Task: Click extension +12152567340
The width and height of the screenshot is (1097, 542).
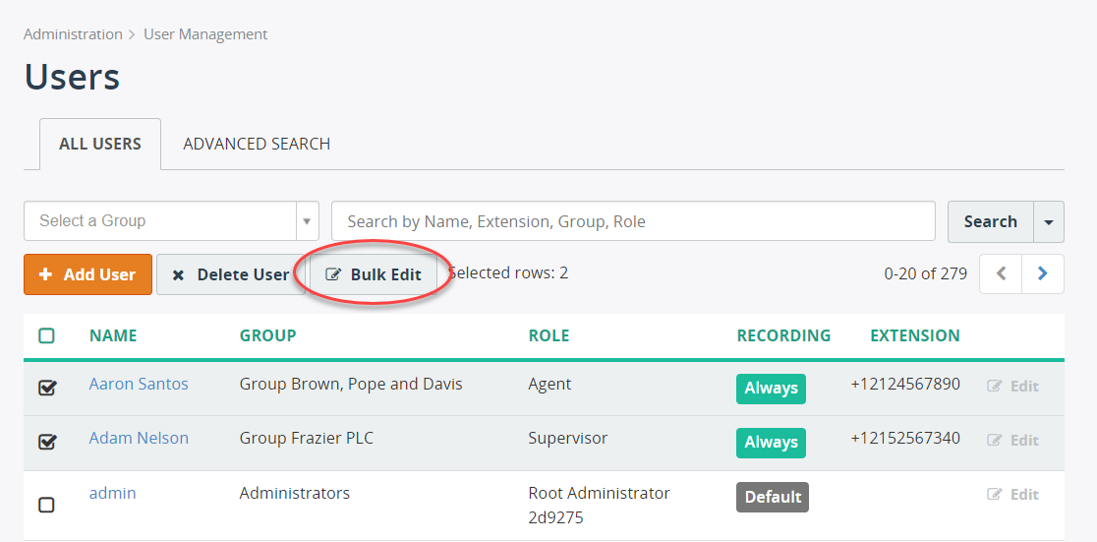Action: tap(905, 438)
